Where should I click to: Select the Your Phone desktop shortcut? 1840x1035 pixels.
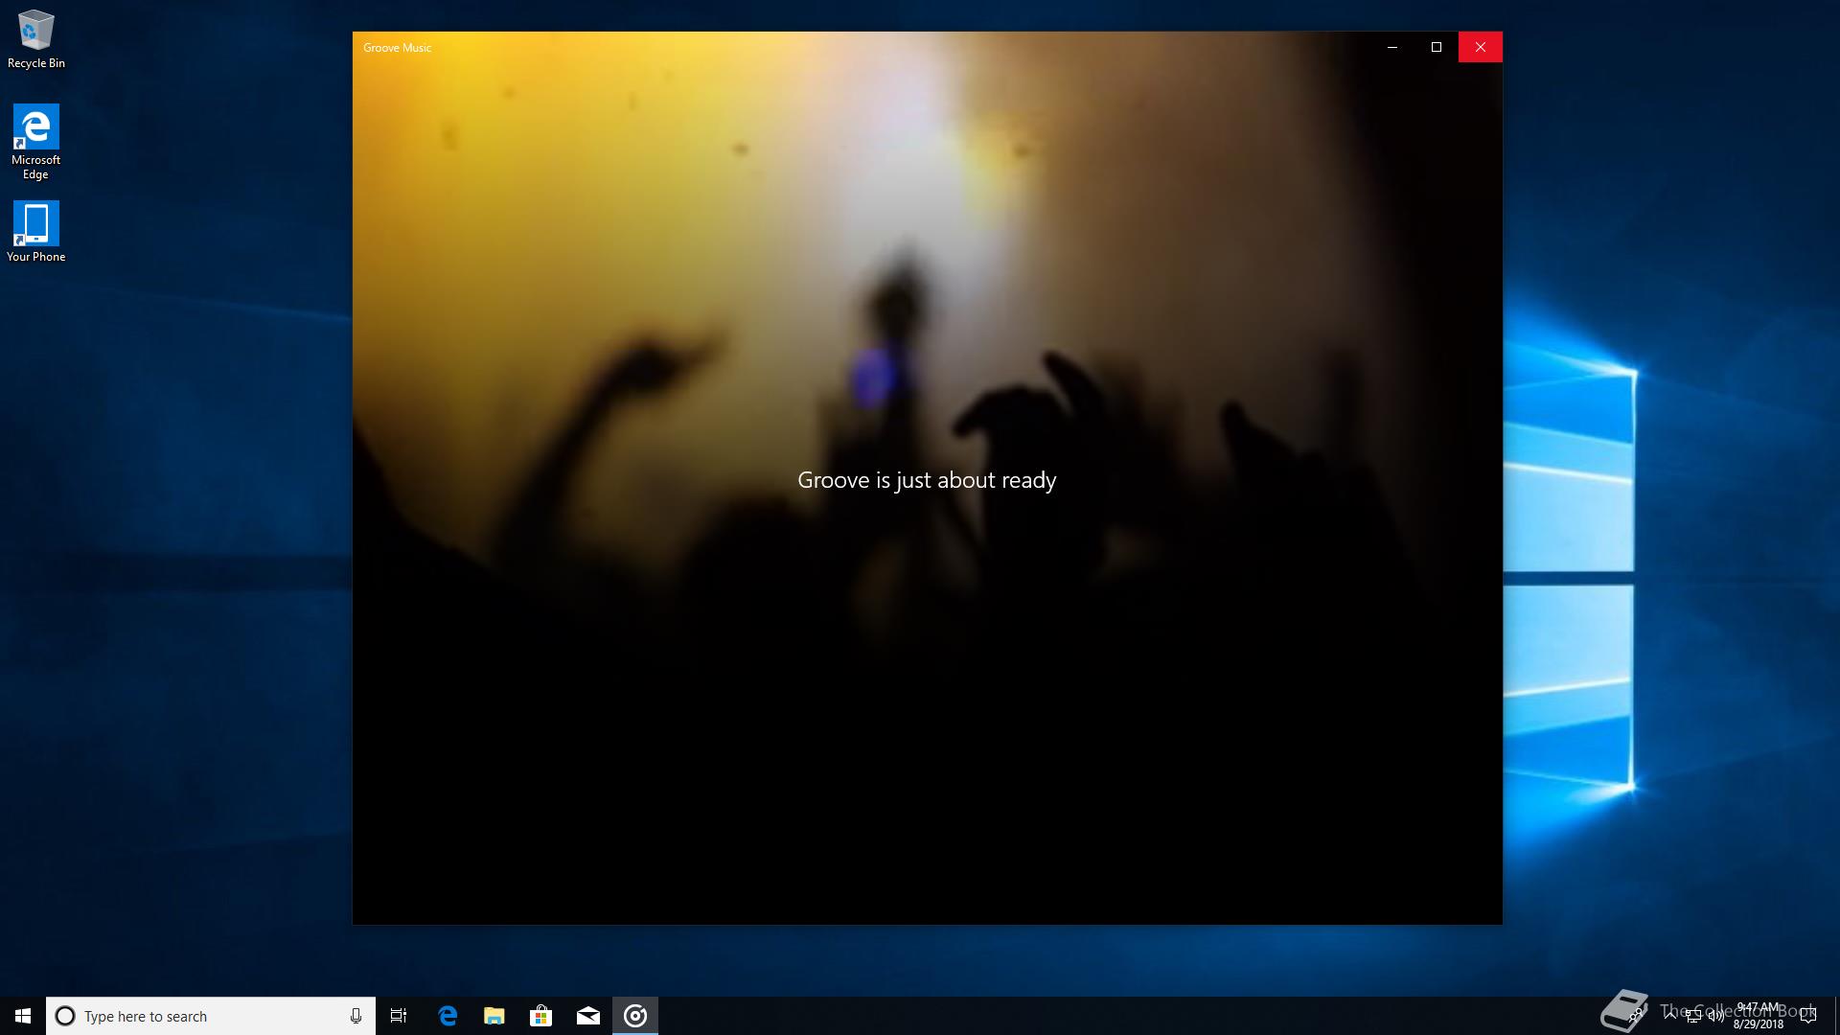(x=35, y=231)
